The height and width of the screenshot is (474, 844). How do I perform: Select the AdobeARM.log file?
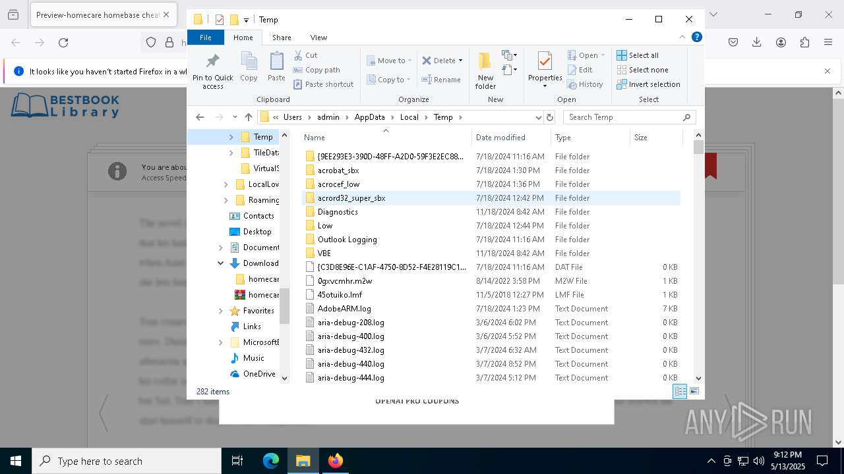coord(491,309)
